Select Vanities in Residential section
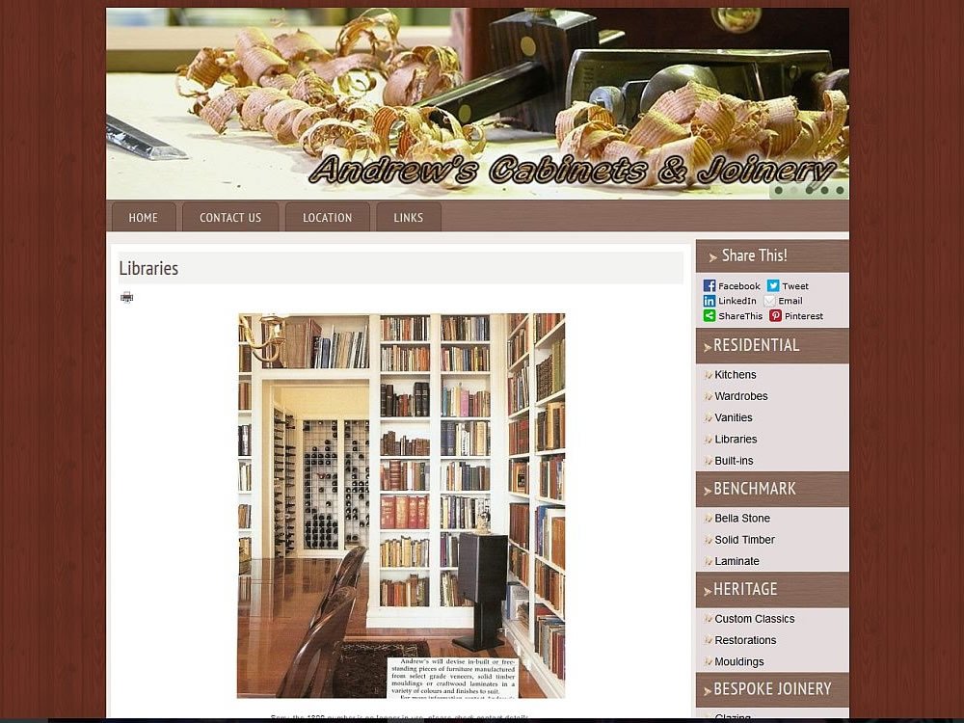The height and width of the screenshot is (723, 964). click(733, 417)
